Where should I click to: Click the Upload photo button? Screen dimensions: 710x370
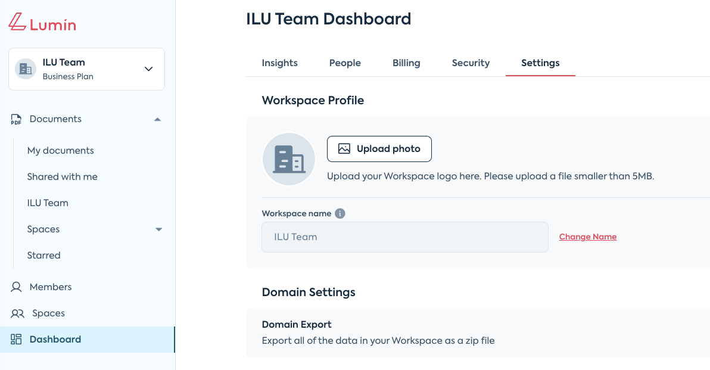(379, 149)
